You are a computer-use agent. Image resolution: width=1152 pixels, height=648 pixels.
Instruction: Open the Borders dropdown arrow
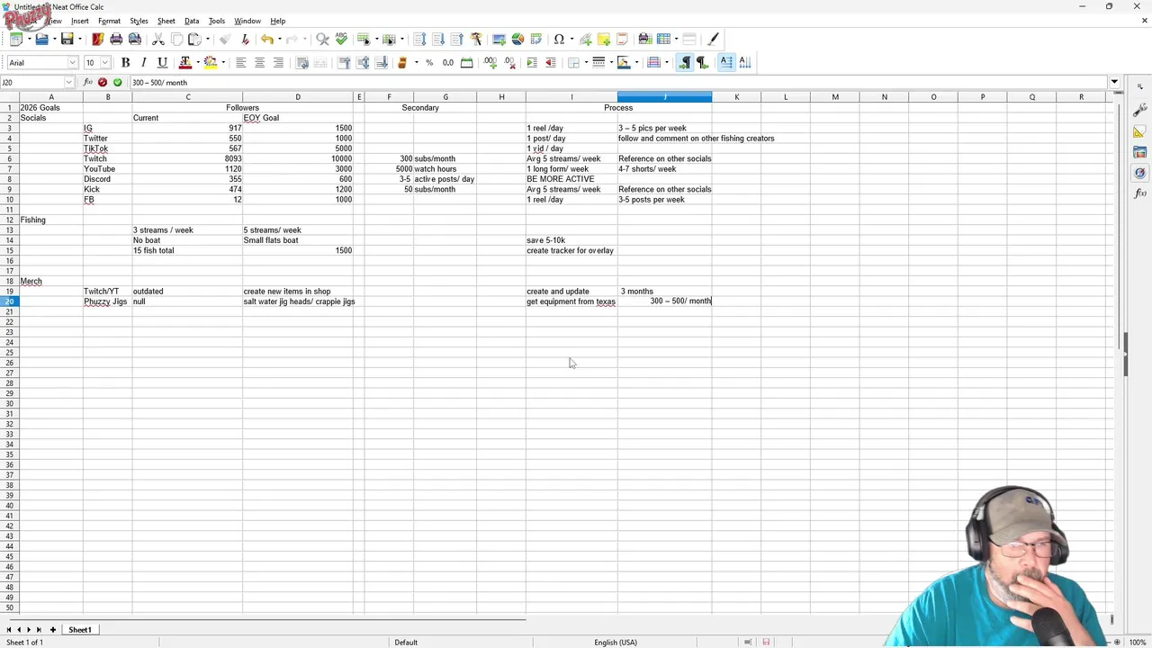[x=586, y=62]
